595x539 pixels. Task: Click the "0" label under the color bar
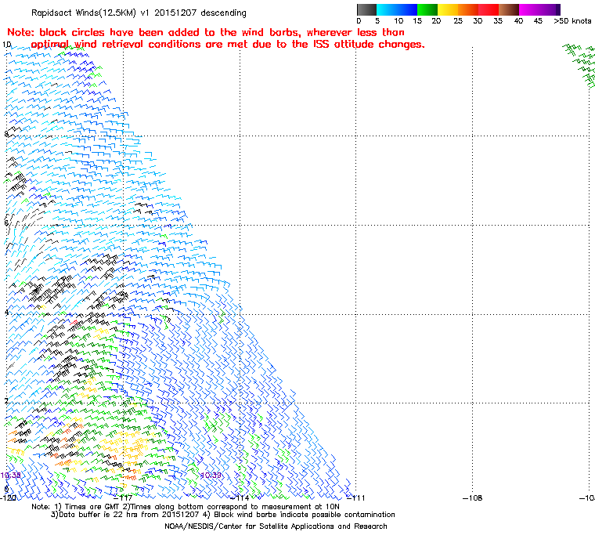point(359,21)
